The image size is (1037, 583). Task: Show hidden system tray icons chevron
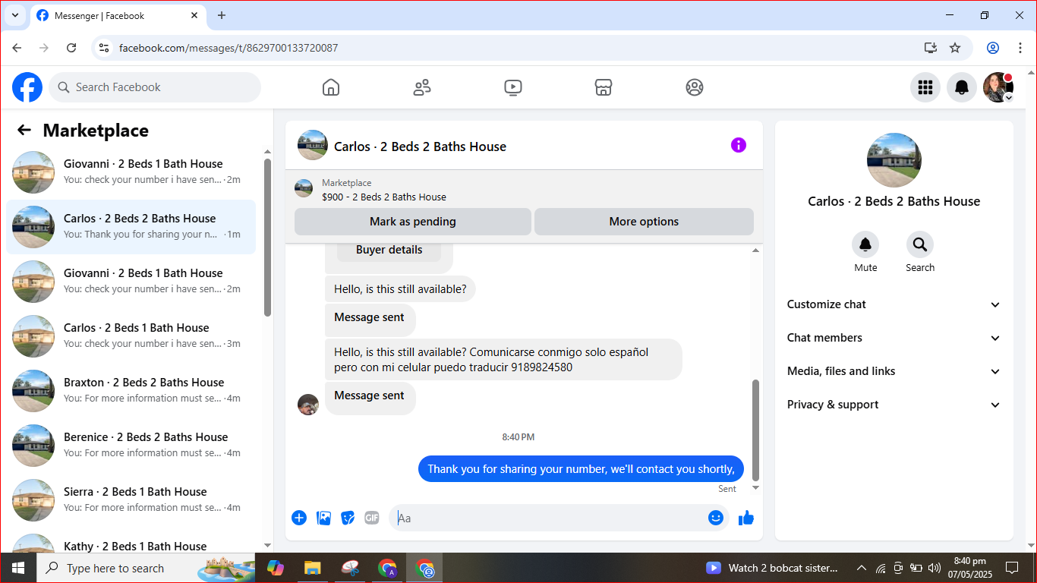(862, 568)
